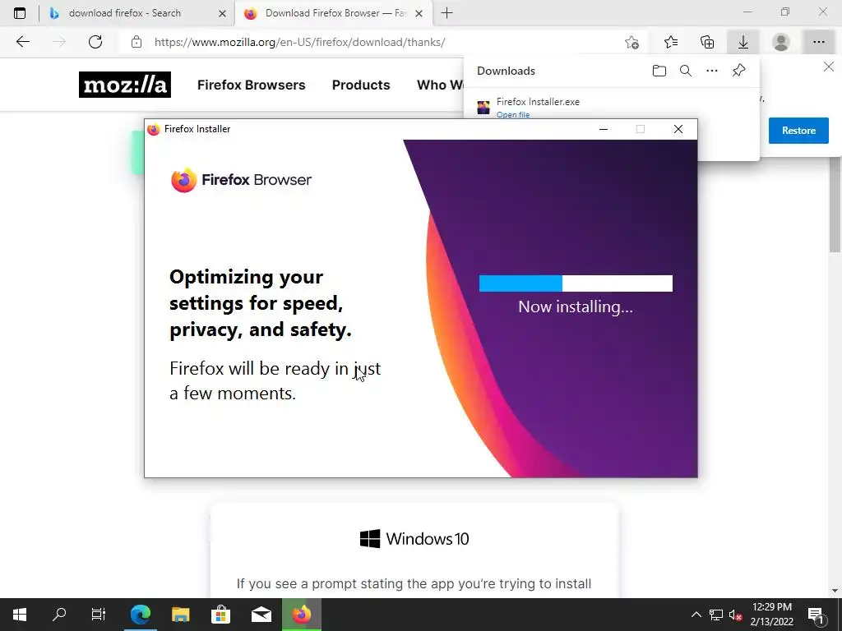Open the Edge tab actions menu icon
The height and width of the screenshot is (631, 842).
20,13
